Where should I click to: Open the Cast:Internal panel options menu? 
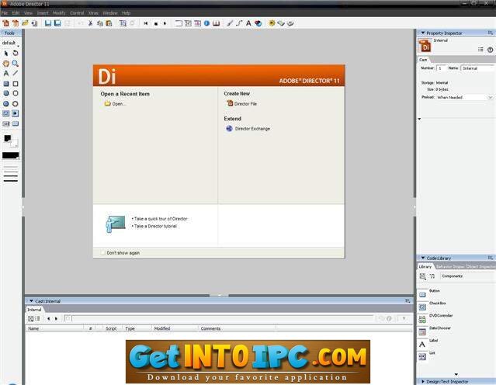[408, 301]
